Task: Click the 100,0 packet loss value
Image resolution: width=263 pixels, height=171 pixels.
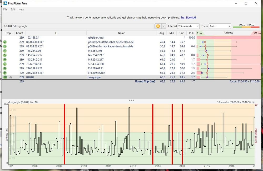Action: coord(192,38)
